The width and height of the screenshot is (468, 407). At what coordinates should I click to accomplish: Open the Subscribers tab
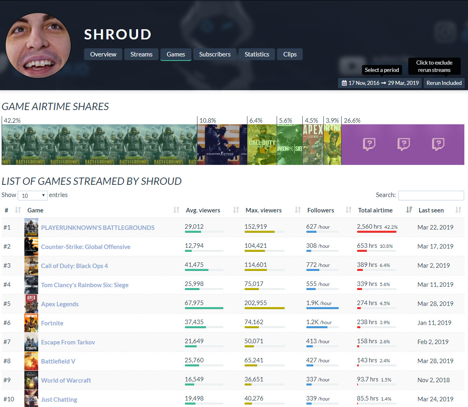pyautogui.click(x=215, y=54)
